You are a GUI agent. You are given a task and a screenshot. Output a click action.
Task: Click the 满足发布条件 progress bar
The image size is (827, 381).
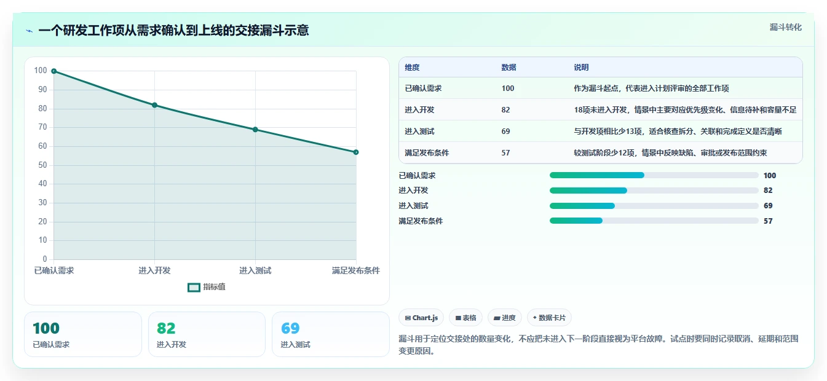654,221
